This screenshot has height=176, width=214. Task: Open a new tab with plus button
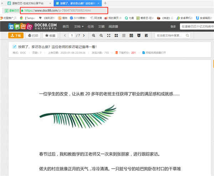(105, 3)
